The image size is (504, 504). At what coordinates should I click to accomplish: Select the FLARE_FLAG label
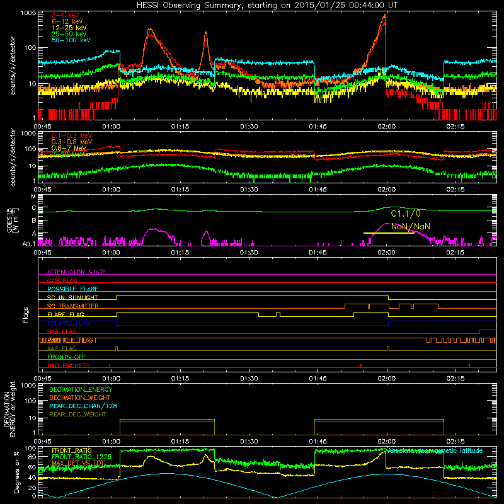(66, 314)
